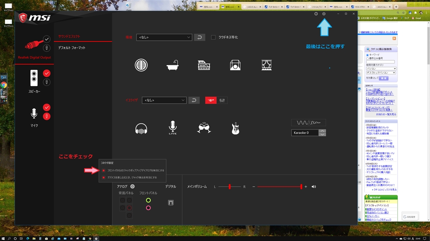Decrease main volume with minus button

coord(254,187)
